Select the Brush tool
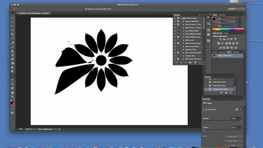263x148 pixels. [x=12, y=47]
